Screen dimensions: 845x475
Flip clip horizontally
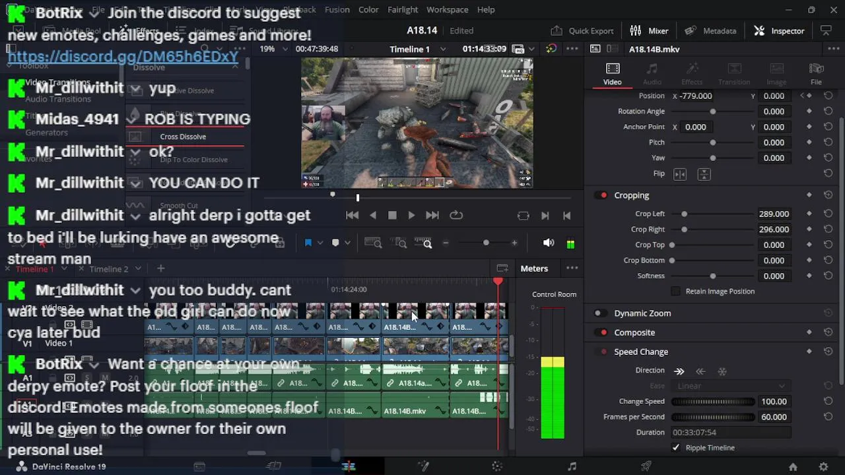pos(680,174)
